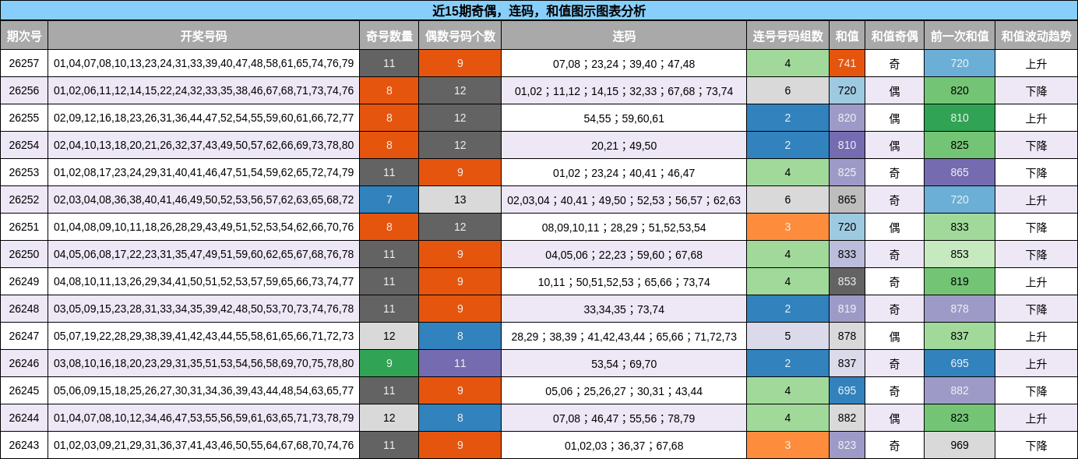Image resolution: width=1078 pixels, height=459 pixels.
Task: Click period number 26257
Action: 24,63
